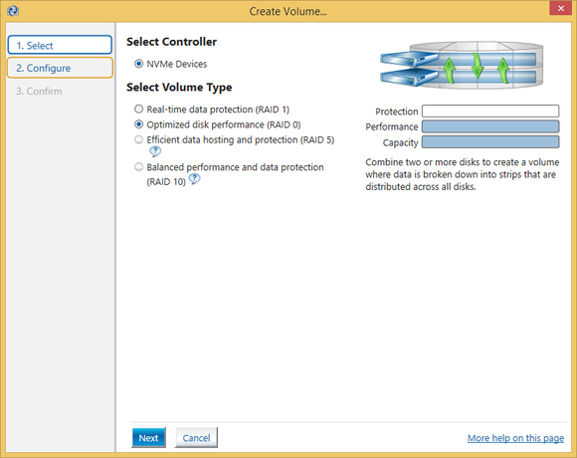This screenshot has width=577, height=458.
Task: Click the Performance level bar
Action: pyautogui.click(x=490, y=126)
